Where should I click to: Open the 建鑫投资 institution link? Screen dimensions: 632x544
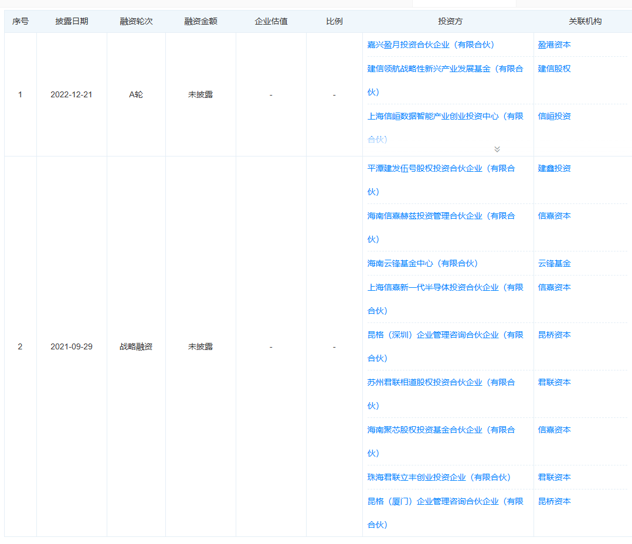coord(553,168)
